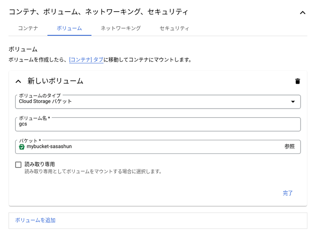Focus the ボリューム名 text field
Viewport: 321px width, 230px height.
158,124
